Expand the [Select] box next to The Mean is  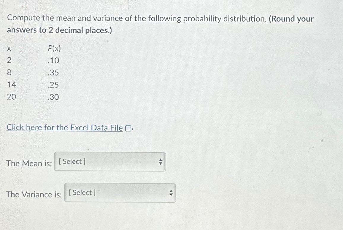110,162
